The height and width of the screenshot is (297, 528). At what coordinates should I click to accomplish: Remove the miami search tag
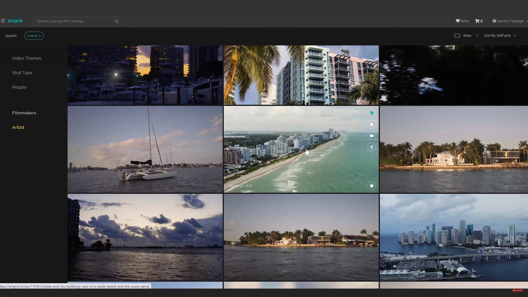[40, 36]
